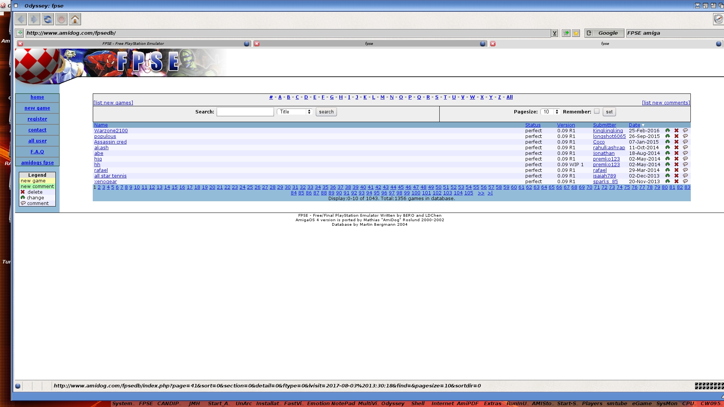Stop loading with the stop icon

pyautogui.click(x=61, y=19)
